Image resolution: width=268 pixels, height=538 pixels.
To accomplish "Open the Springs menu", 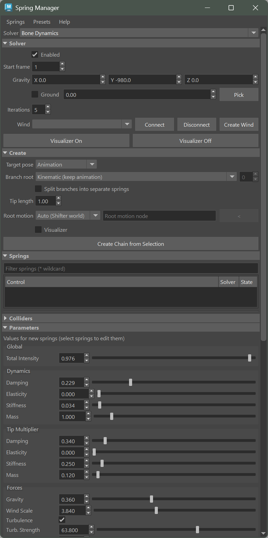I will 16,22.
